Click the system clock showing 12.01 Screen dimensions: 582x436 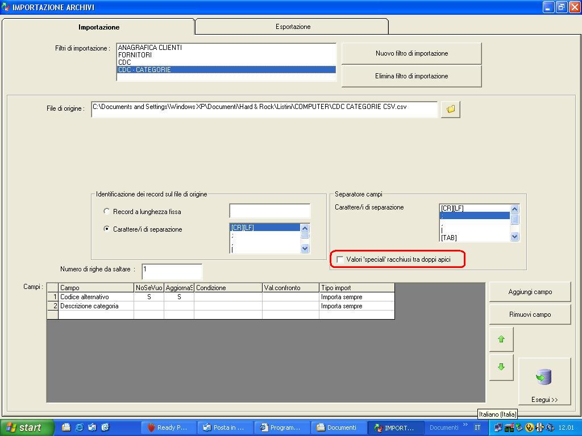566,428
